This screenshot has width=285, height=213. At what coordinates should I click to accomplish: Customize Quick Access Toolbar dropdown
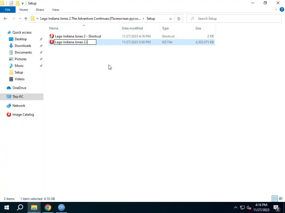23,3
